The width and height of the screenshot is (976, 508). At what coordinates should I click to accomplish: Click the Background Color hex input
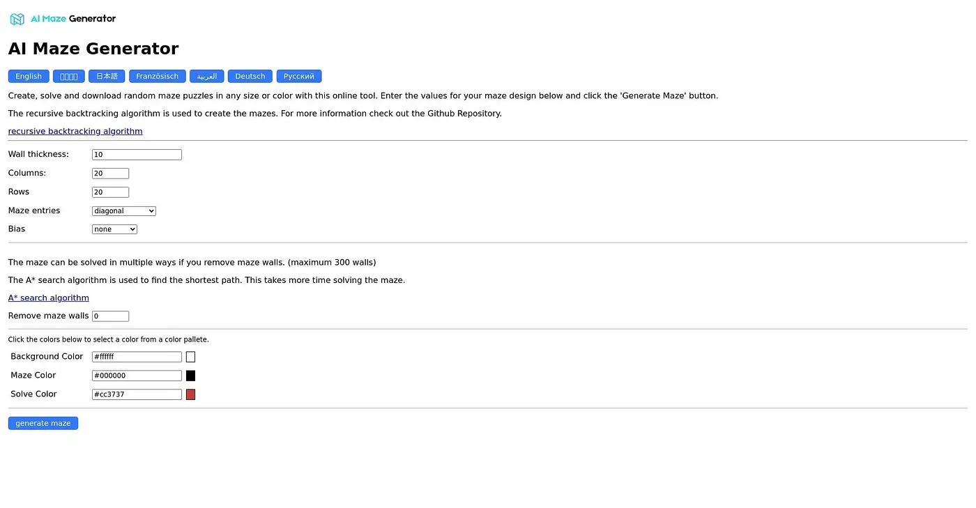tap(137, 357)
